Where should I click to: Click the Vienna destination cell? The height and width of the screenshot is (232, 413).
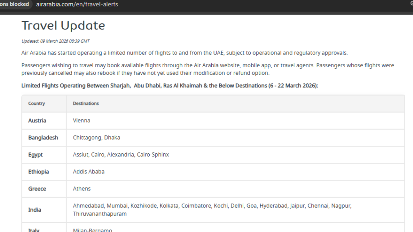tap(82, 121)
